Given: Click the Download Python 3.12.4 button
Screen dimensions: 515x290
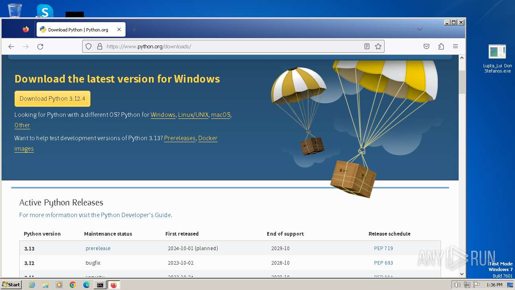Looking at the screenshot, I should [x=52, y=99].
